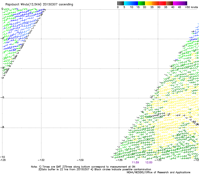Click the blue 10-15 knots legend color
This screenshot has width=199, height=174.
point(134,3)
